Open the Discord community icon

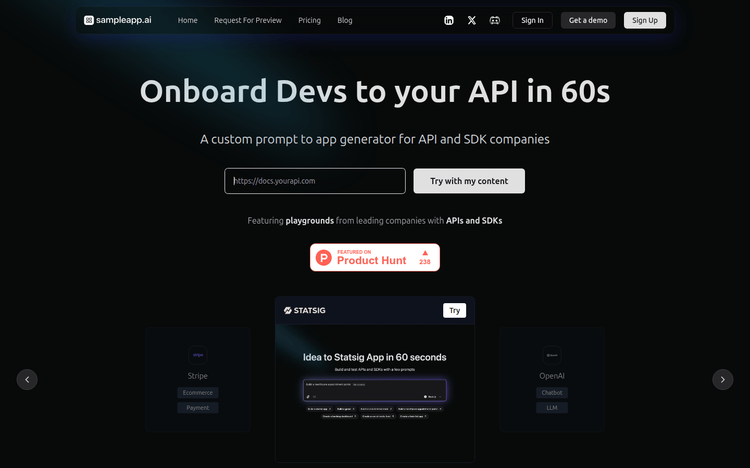point(495,20)
